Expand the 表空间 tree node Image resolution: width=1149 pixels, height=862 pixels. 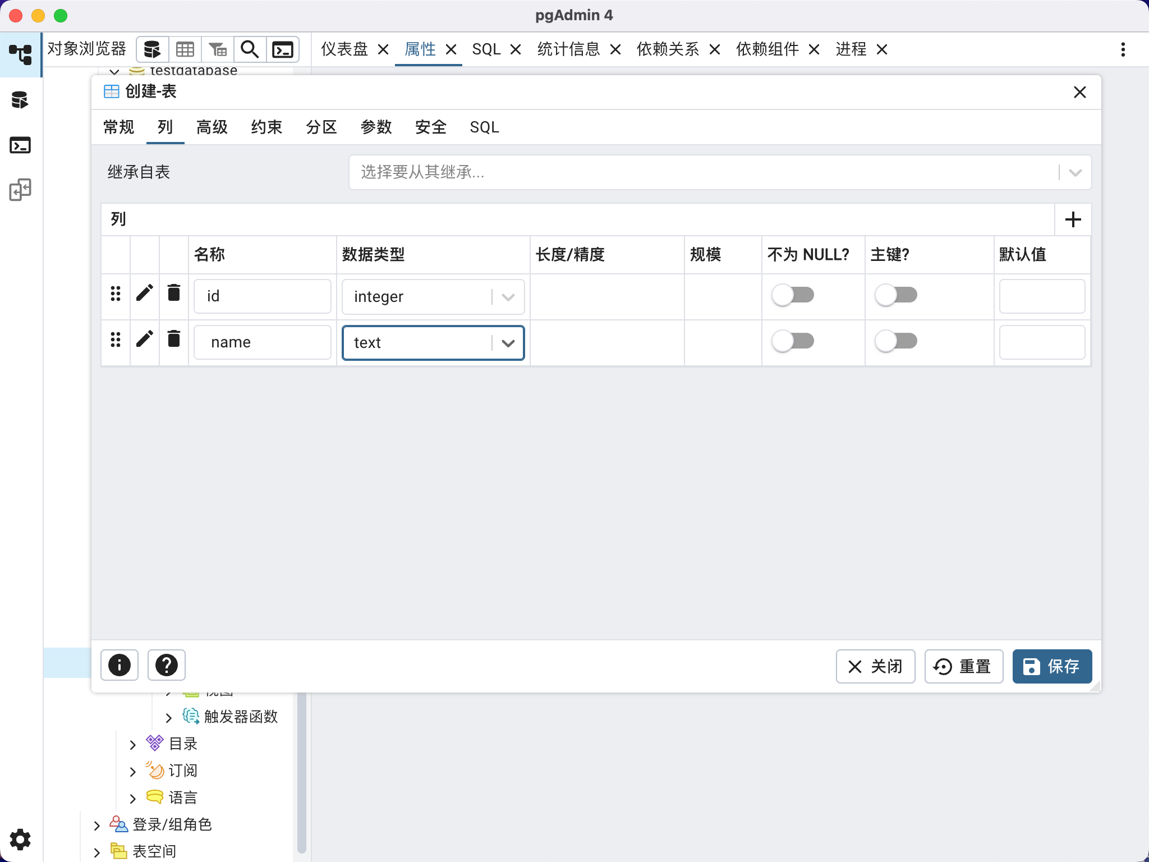click(x=96, y=851)
